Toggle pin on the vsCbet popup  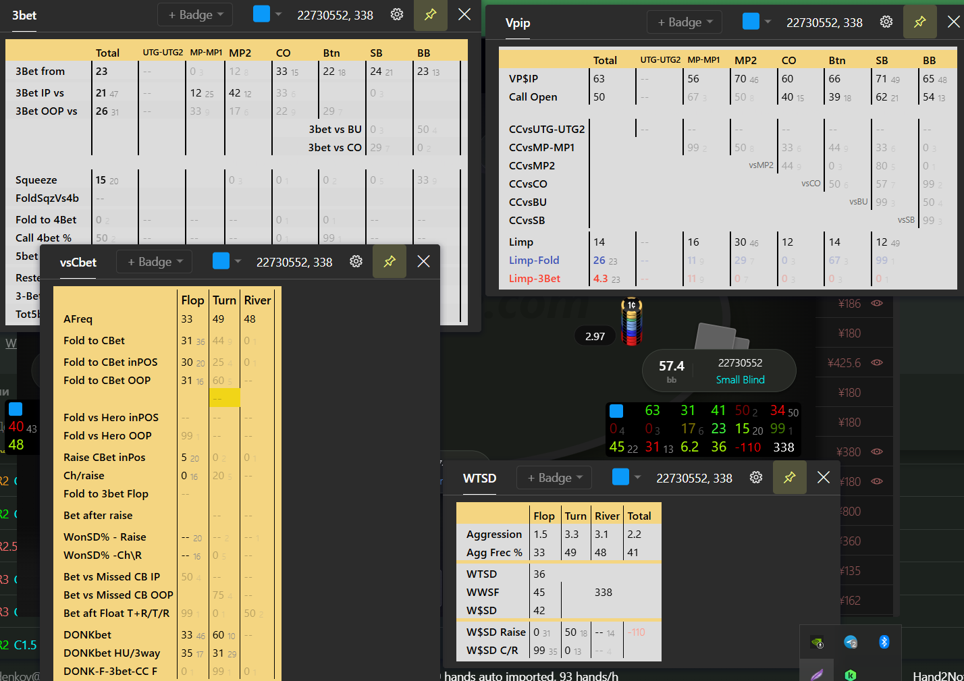click(x=390, y=262)
